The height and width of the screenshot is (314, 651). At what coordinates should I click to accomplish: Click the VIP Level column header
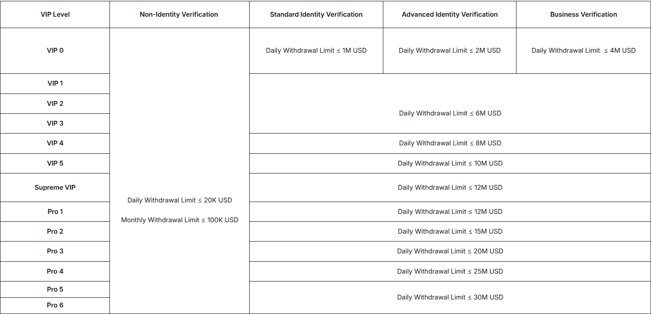pos(55,14)
